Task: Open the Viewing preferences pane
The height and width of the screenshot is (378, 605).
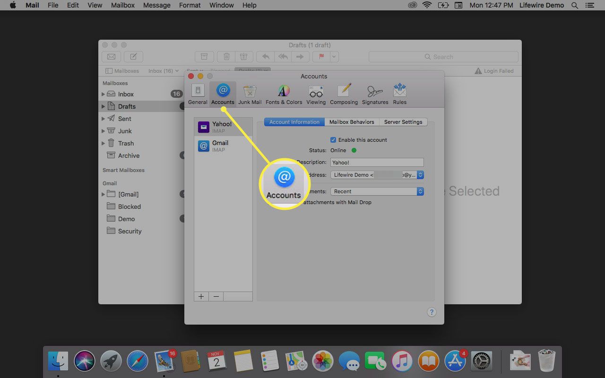Action: 316,94
